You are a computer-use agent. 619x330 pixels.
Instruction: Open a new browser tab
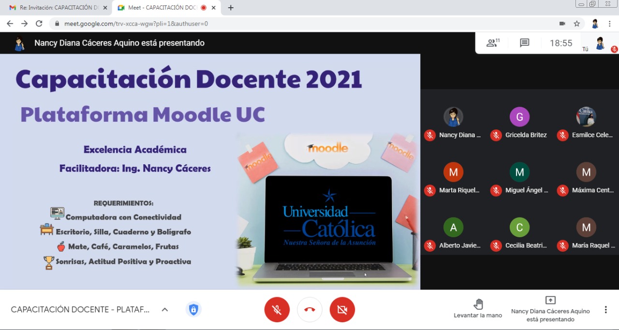pos(231,8)
